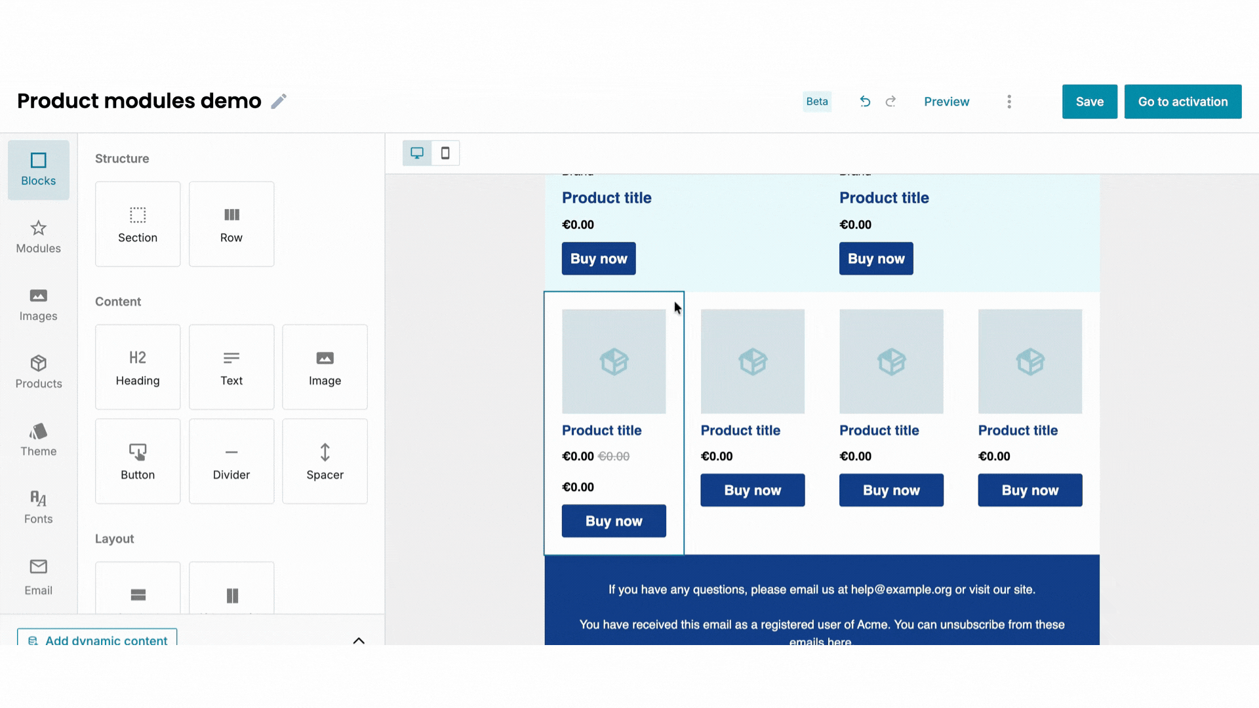Undo the last change
The width and height of the screenshot is (1259, 708).
[x=865, y=102]
